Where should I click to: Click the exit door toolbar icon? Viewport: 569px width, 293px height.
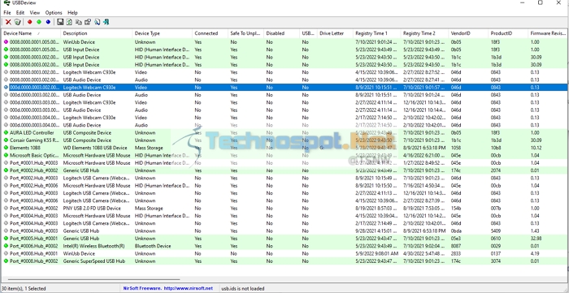[x=106, y=22]
